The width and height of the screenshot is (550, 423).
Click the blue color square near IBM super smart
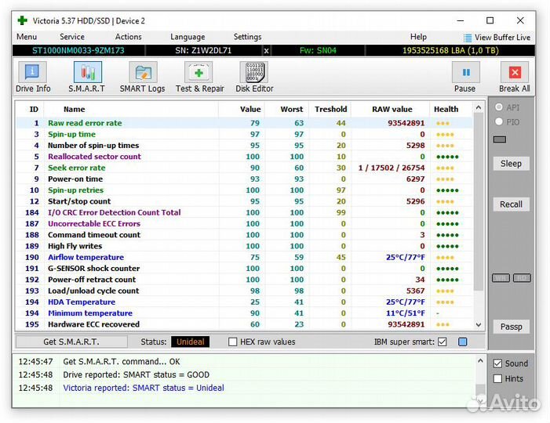point(462,342)
